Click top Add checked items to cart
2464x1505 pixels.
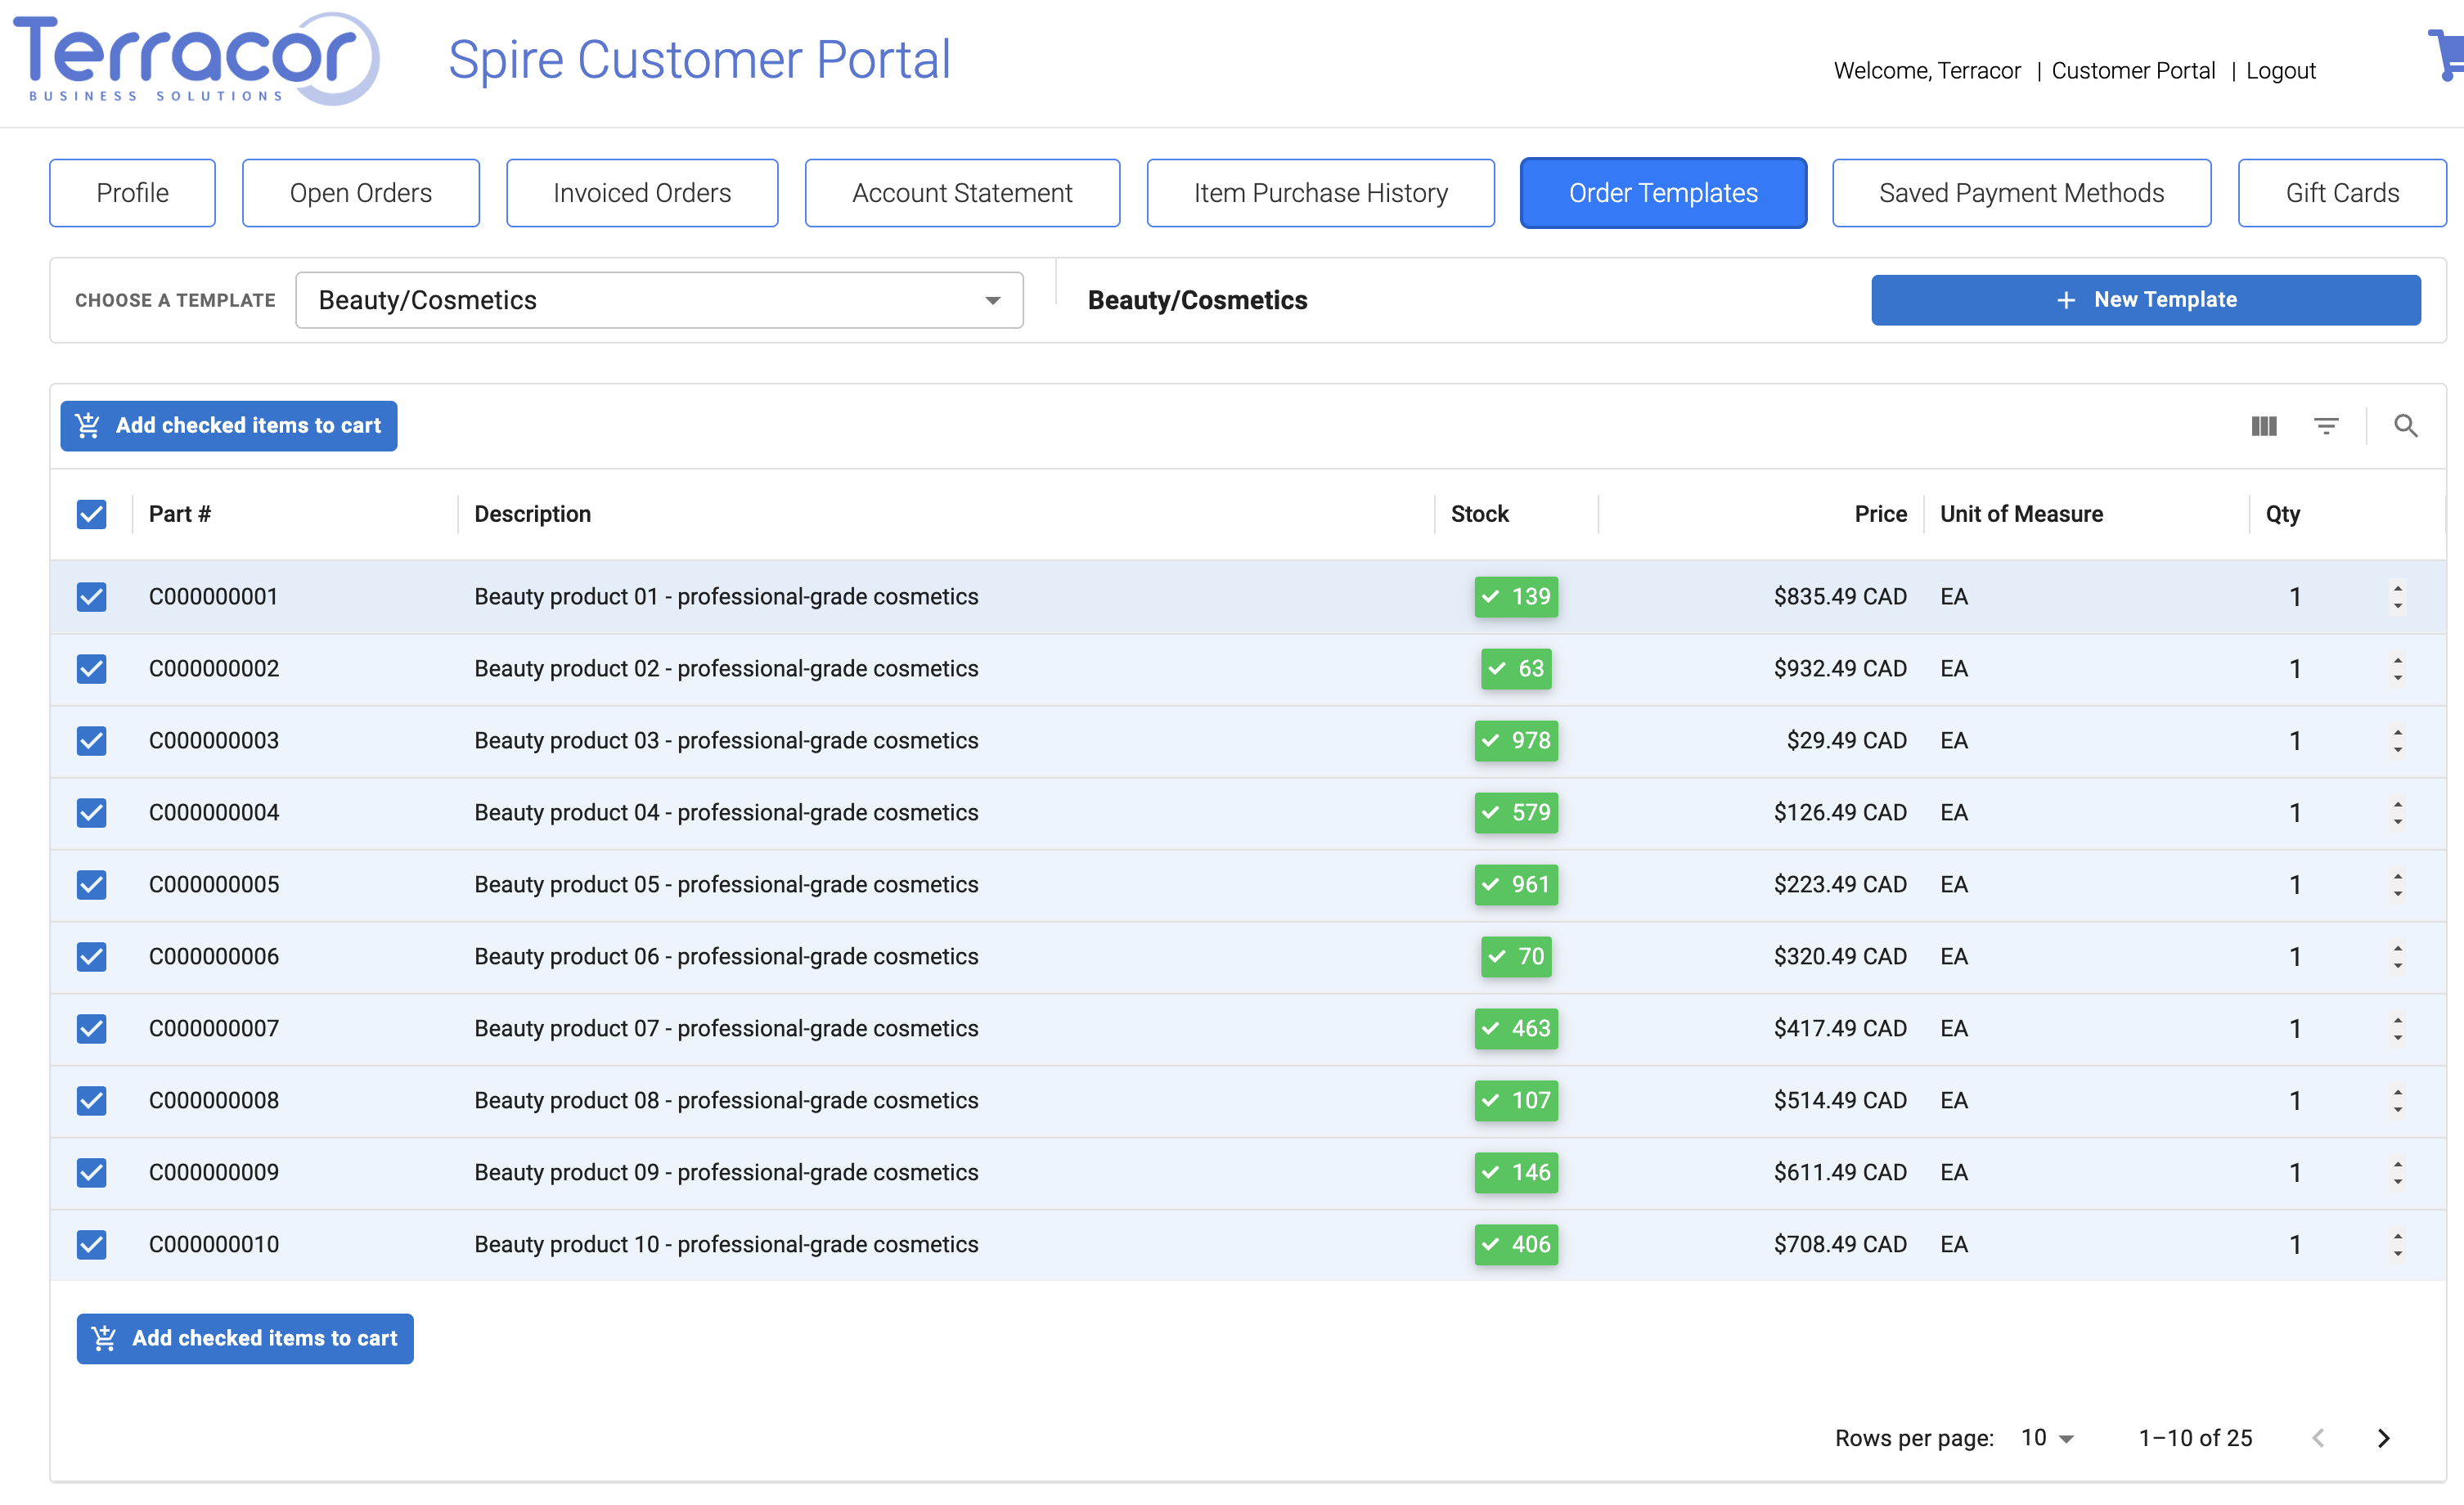click(x=229, y=426)
